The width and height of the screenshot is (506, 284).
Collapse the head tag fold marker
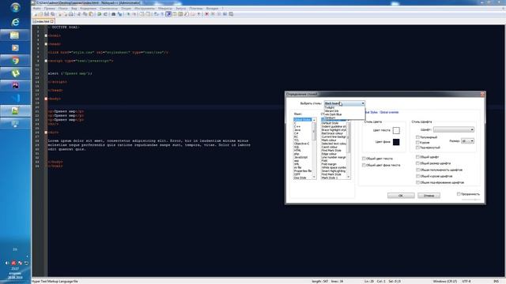46,44
